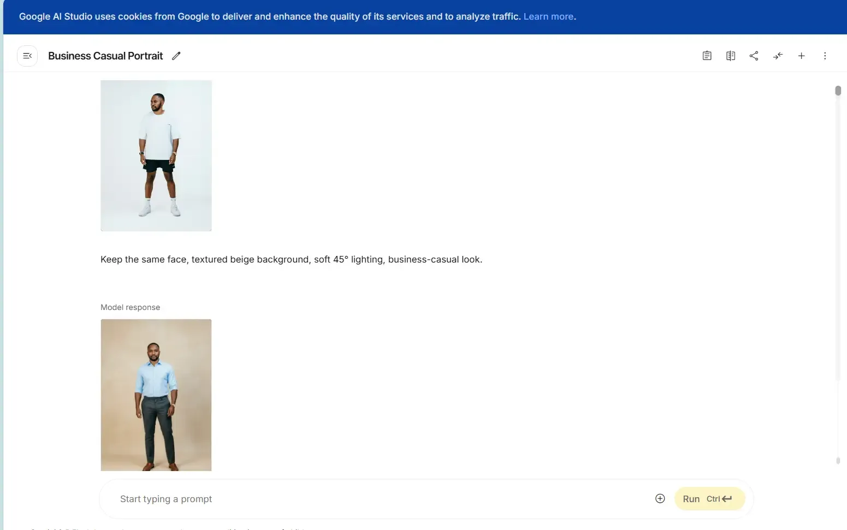Select the 'Keep the same face' prompt text

(x=291, y=259)
